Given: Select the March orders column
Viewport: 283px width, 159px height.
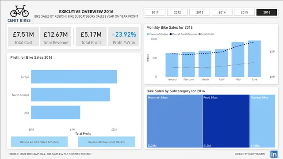Looking at the screenshot, I should pyautogui.click(x=205, y=64).
